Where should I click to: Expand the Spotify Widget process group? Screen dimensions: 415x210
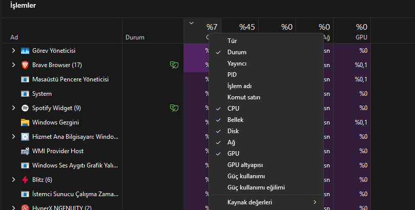click(x=13, y=108)
